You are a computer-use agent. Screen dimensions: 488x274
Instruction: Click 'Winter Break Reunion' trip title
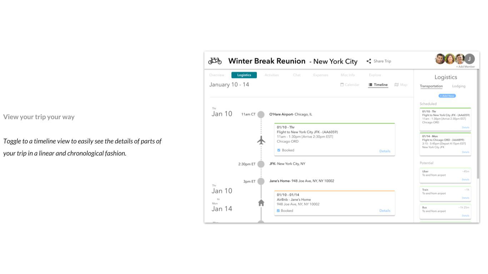coord(267,61)
